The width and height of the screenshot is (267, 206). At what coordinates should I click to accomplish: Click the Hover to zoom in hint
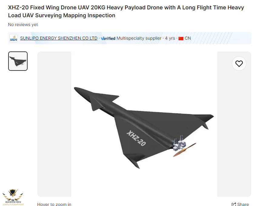pyautogui.click(x=54, y=204)
